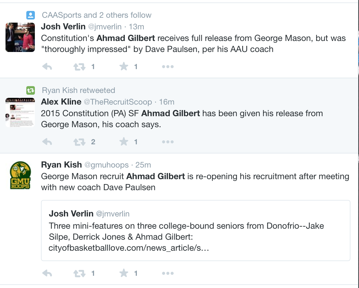Viewport: 359px width, 288px height.
Task: Retweet Alex Kline's tweet with 2 retweets
Action: [x=79, y=142]
